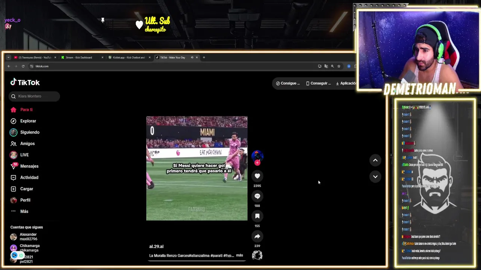Close the Kick Dashboard tab
Image resolution: width=481 pixels, height=270 pixels.
tap(102, 57)
